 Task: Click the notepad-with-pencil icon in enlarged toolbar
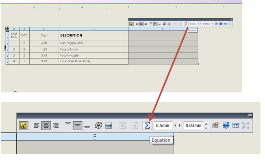point(215,125)
